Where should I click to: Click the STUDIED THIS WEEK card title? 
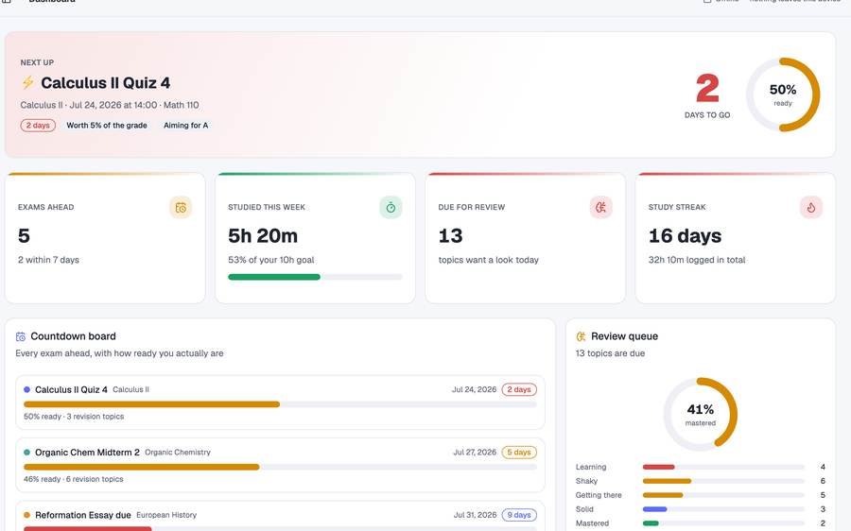point(267,207)
